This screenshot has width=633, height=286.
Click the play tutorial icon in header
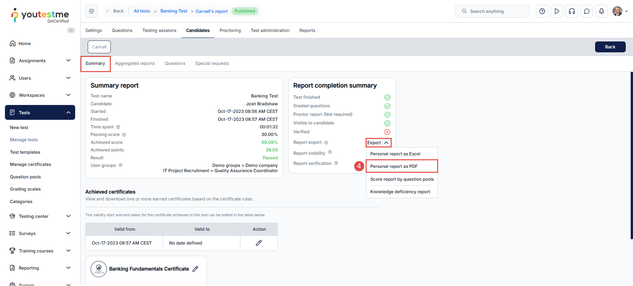557,11
